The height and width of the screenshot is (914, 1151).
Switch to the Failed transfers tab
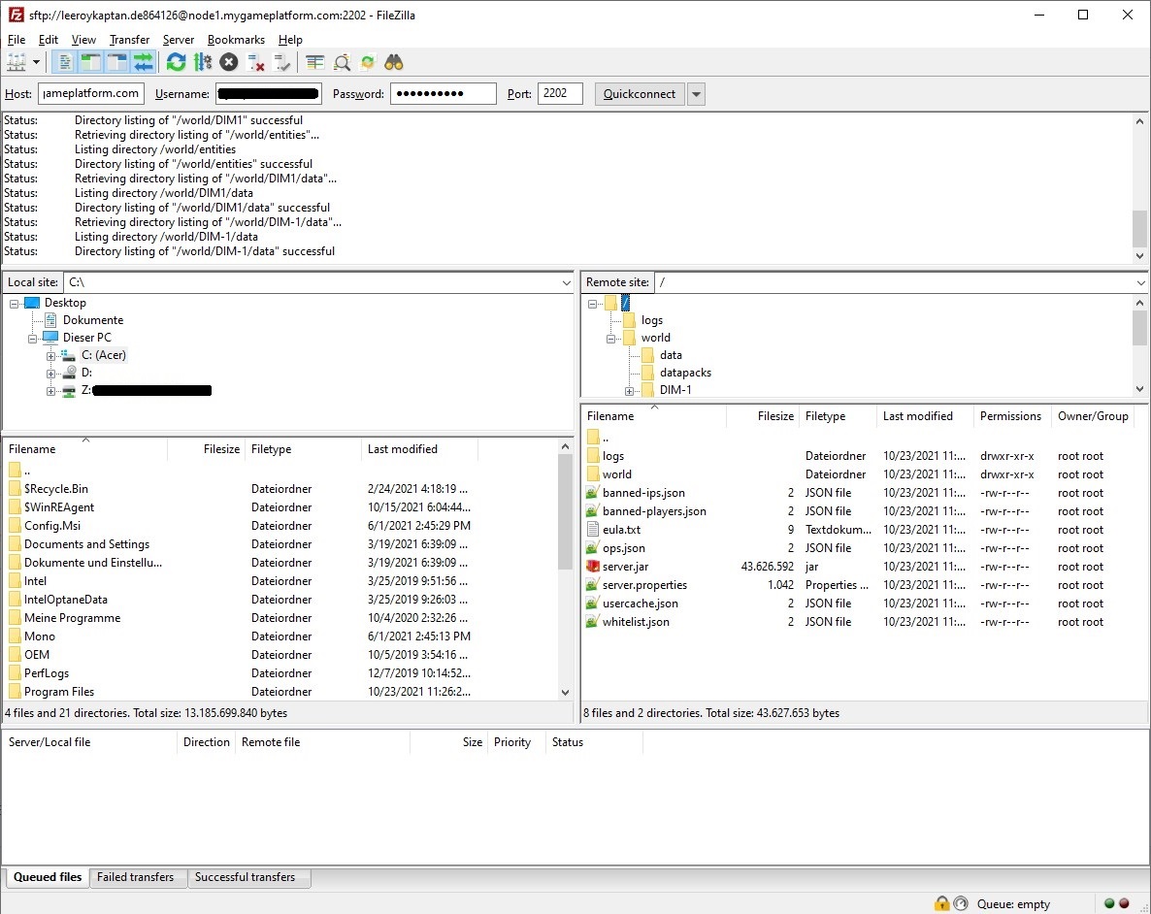click(x=136, y=877)
